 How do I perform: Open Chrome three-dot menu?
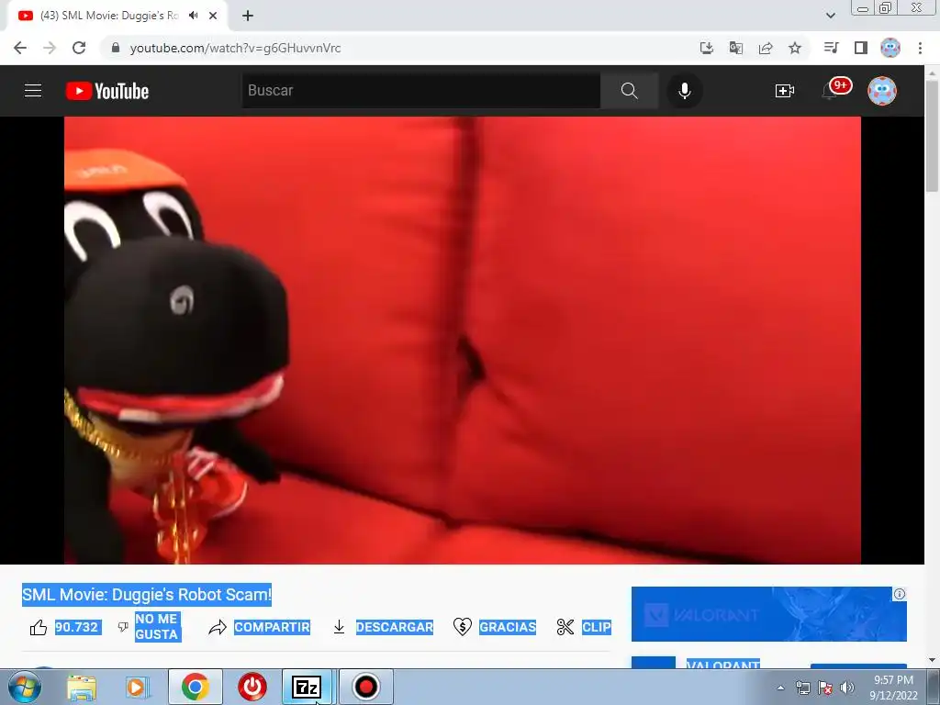click(x=920, y=48)
